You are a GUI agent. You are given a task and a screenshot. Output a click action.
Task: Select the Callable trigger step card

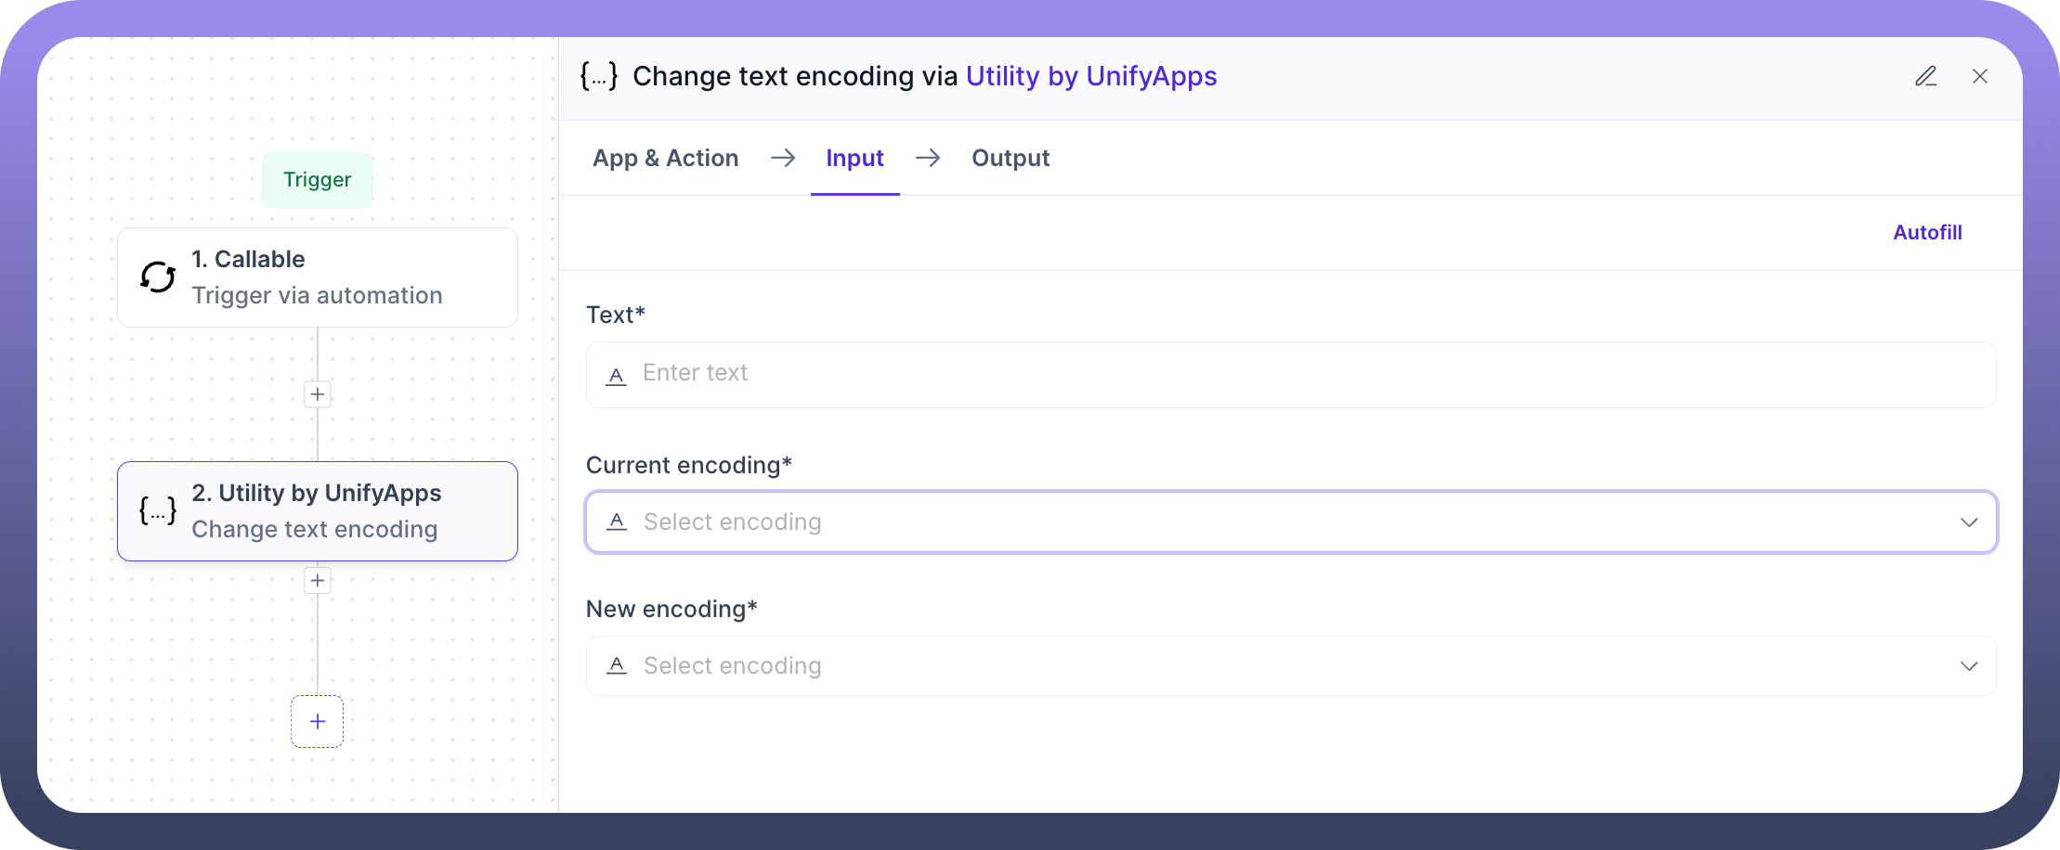[318, 277]
